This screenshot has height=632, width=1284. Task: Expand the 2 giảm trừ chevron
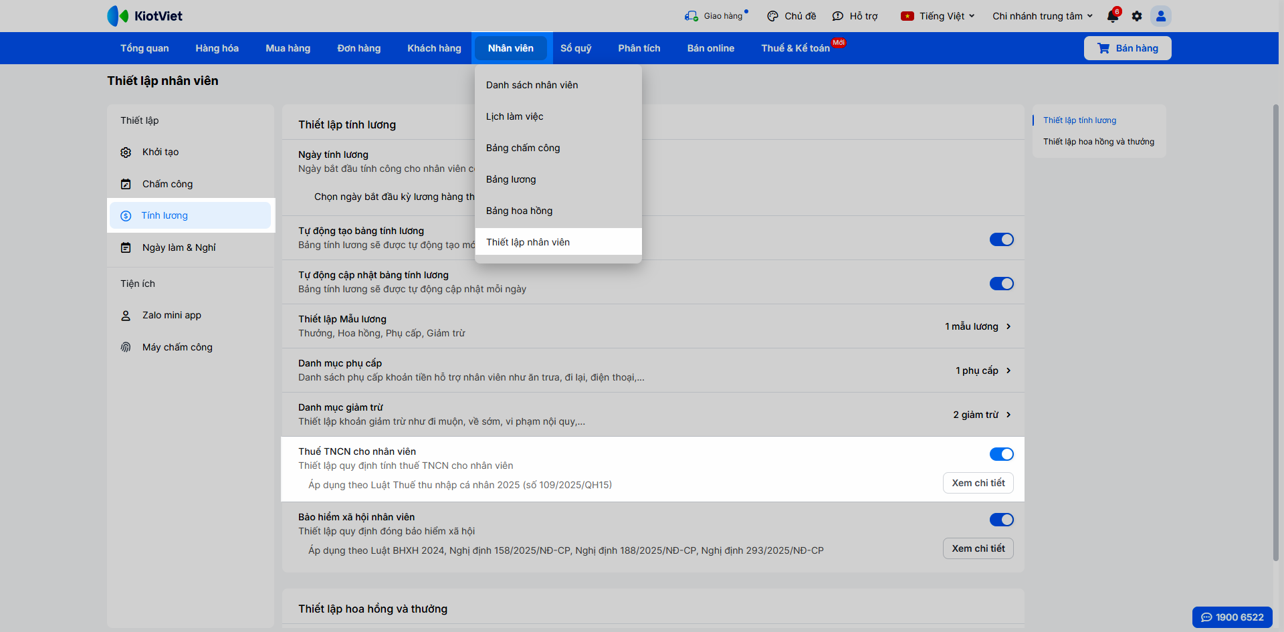coord(1008,415)
